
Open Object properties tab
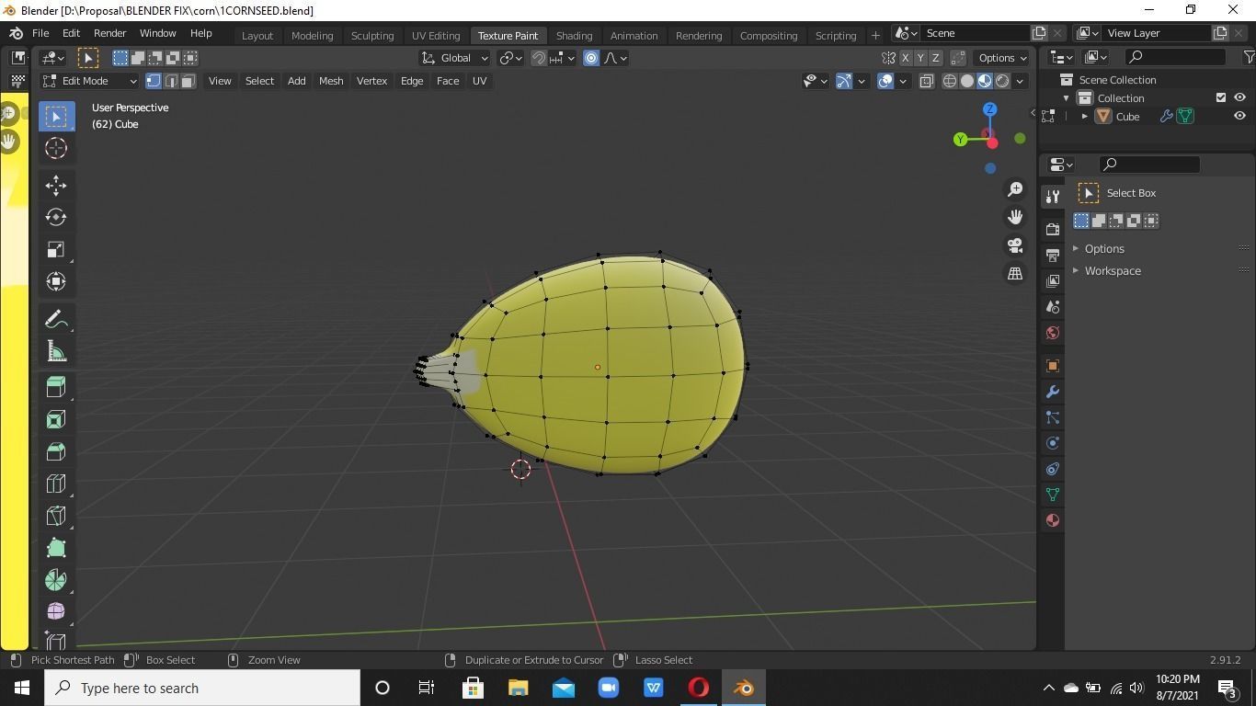click(x=1053, y=366)
